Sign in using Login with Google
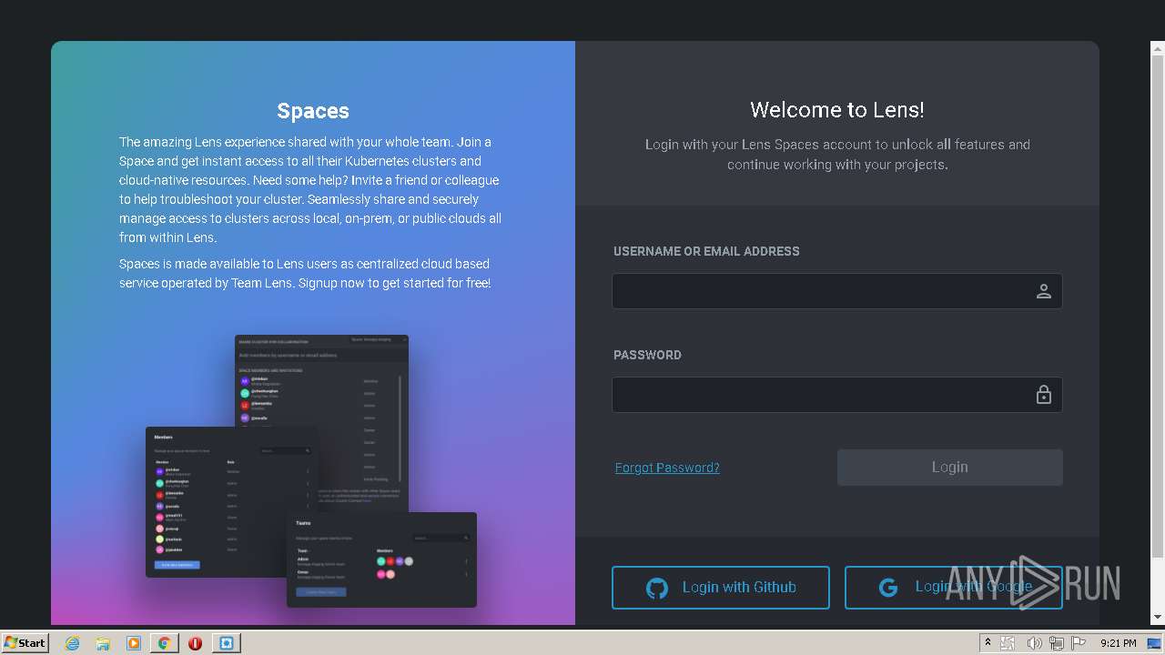Viewport: 1165px width, 655px height. coord(953,588)
